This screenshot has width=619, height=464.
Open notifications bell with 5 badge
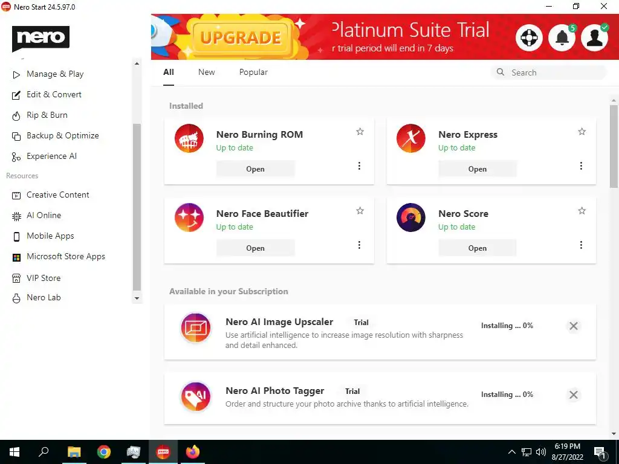click(562, 38)
